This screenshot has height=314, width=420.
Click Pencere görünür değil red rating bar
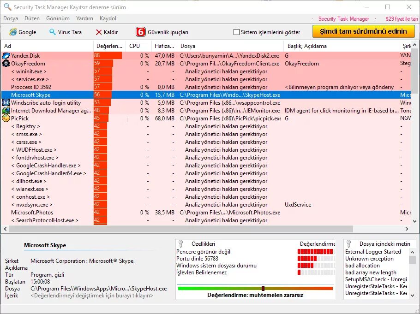pos(315,252)
